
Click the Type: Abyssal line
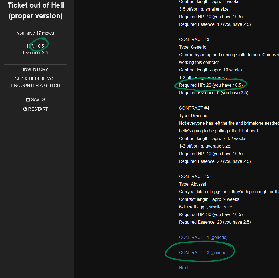[x=193, y=184]
